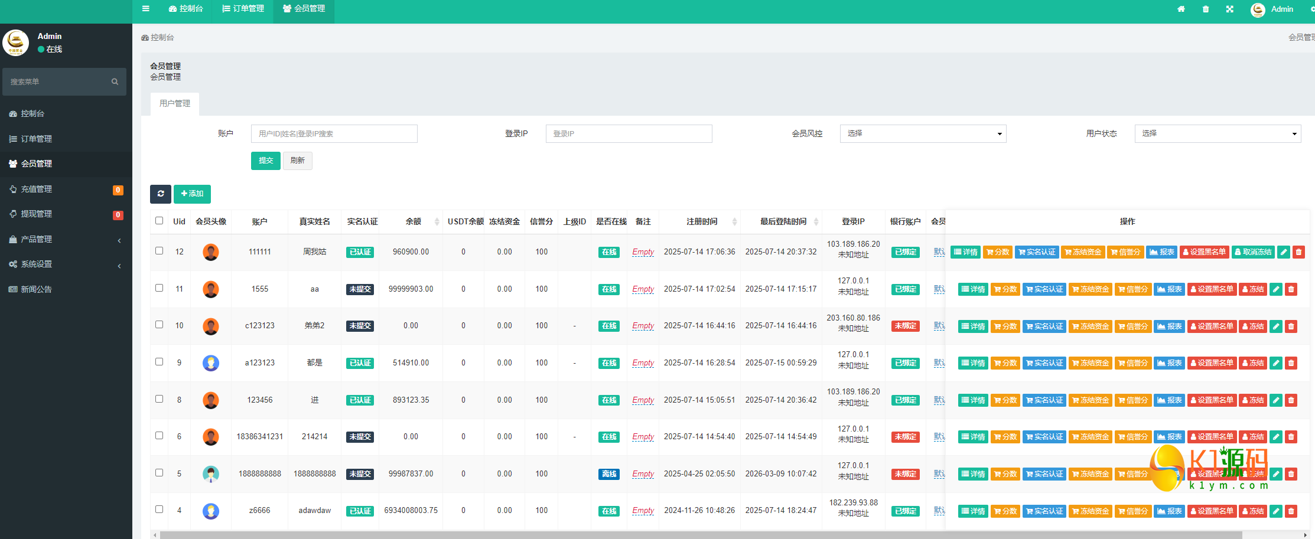The height and width of the screenshot is (539, 1315).
Task: Expand 系统设置 sidebar menu
Action: pyautogui.click(x=66, y=264)
